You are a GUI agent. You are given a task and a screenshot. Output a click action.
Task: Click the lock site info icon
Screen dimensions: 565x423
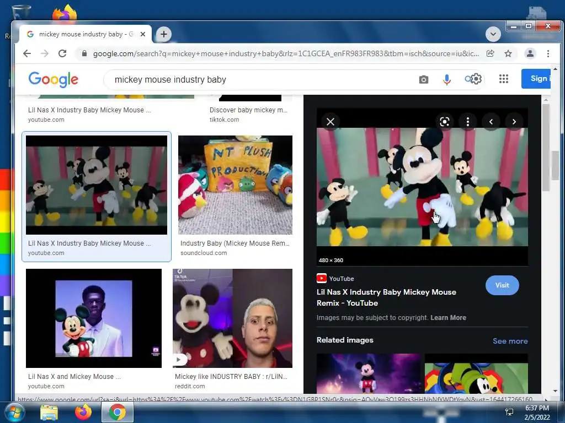coord(84,53)
